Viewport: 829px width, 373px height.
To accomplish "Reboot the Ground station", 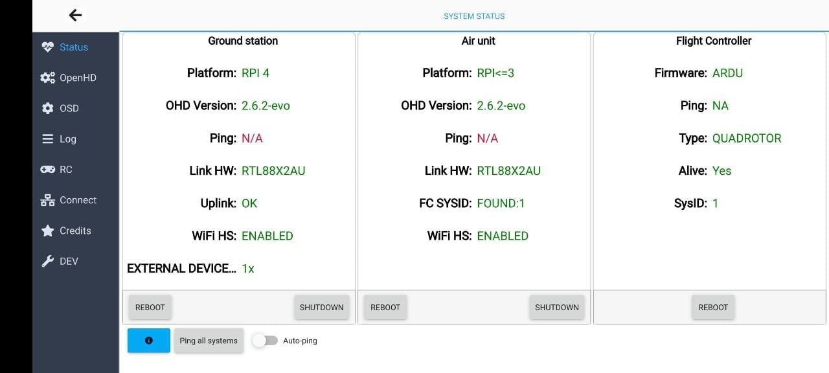I will point(150,308).
